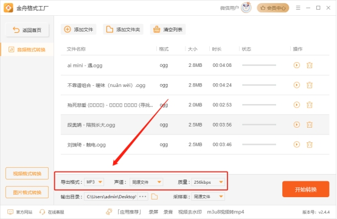Delete the 不靠谱组合 ogg row
This screenshot has width=337, height=219.
point(310,85)
